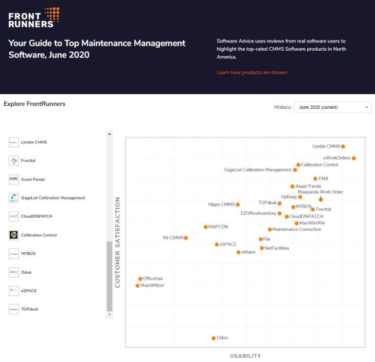Image resolution: width=375 pixels, height=362 pixels.
Task: Select the eMaint chart dot
Action: (x=238, y=252)
